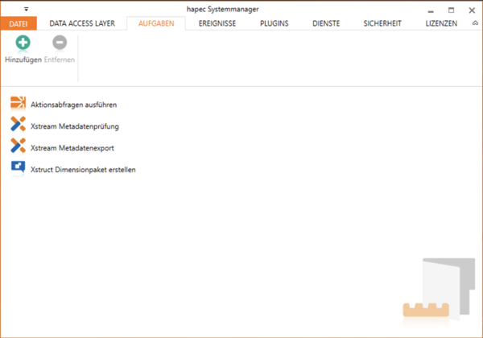The width and height of the screenshot is (483, 338).
Task: Click the green Hinzufügen plus icon
Action: pyautogui.click(x=23, y=43)
